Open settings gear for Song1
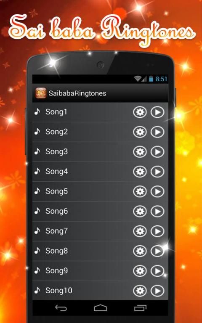Screen dimensions: 202x323 coord(140,112)
